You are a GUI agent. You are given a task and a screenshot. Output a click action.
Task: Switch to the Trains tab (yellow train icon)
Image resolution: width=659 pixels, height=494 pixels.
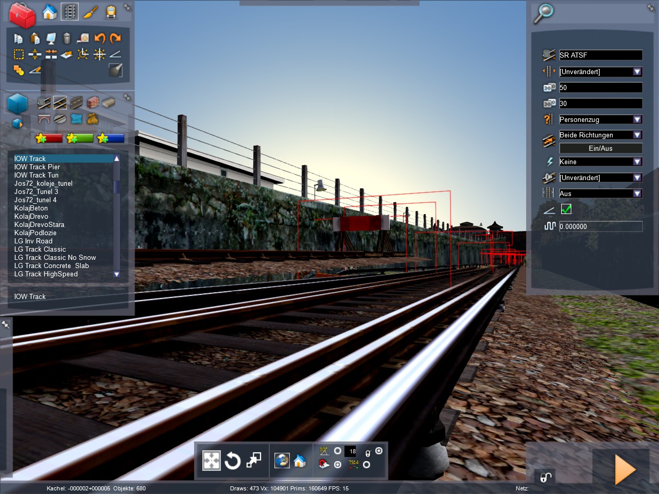(x=111, y=11)
